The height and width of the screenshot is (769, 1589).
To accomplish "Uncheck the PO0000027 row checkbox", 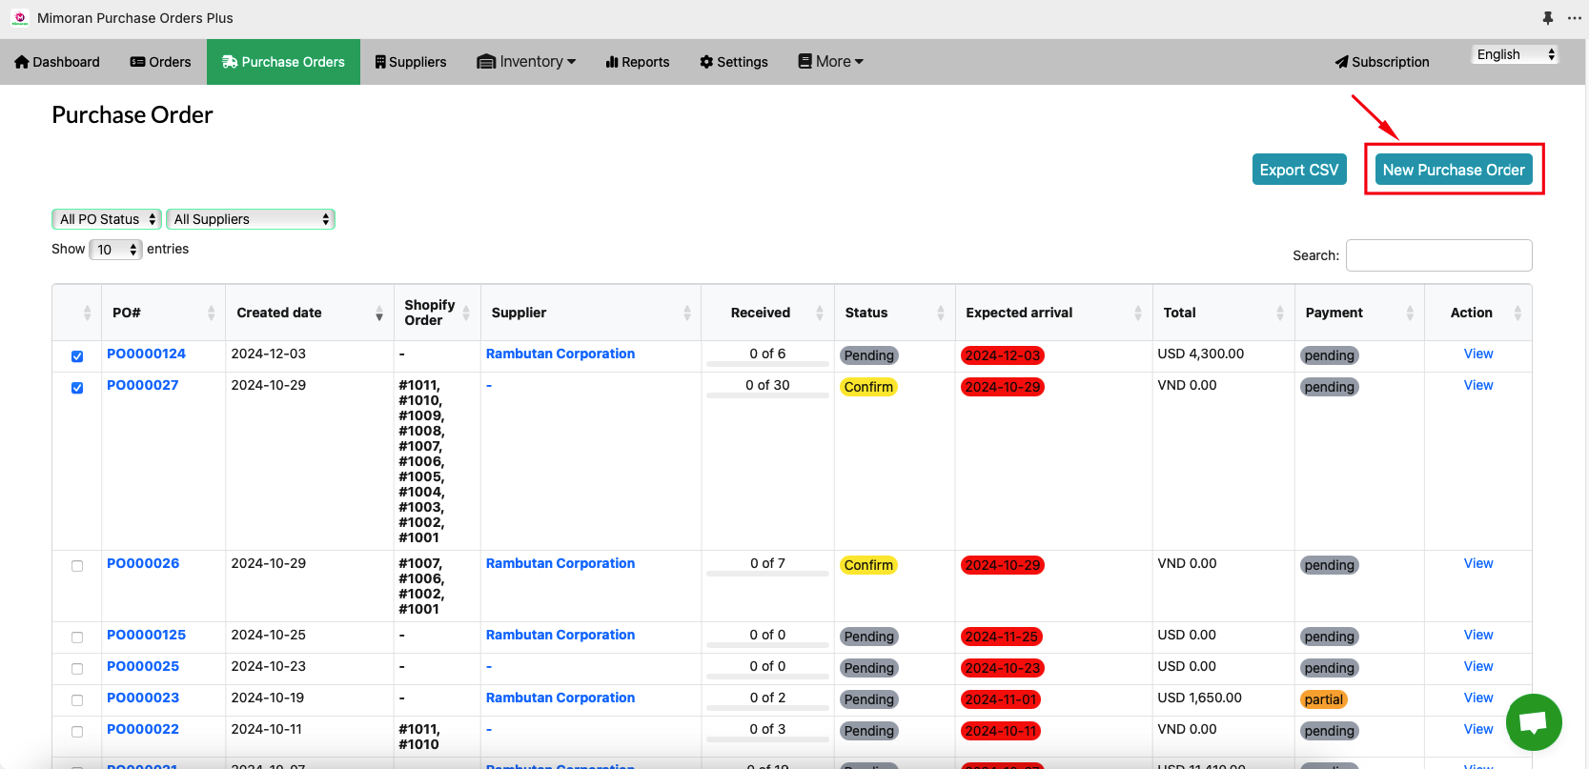I will [x=77, y=388].
